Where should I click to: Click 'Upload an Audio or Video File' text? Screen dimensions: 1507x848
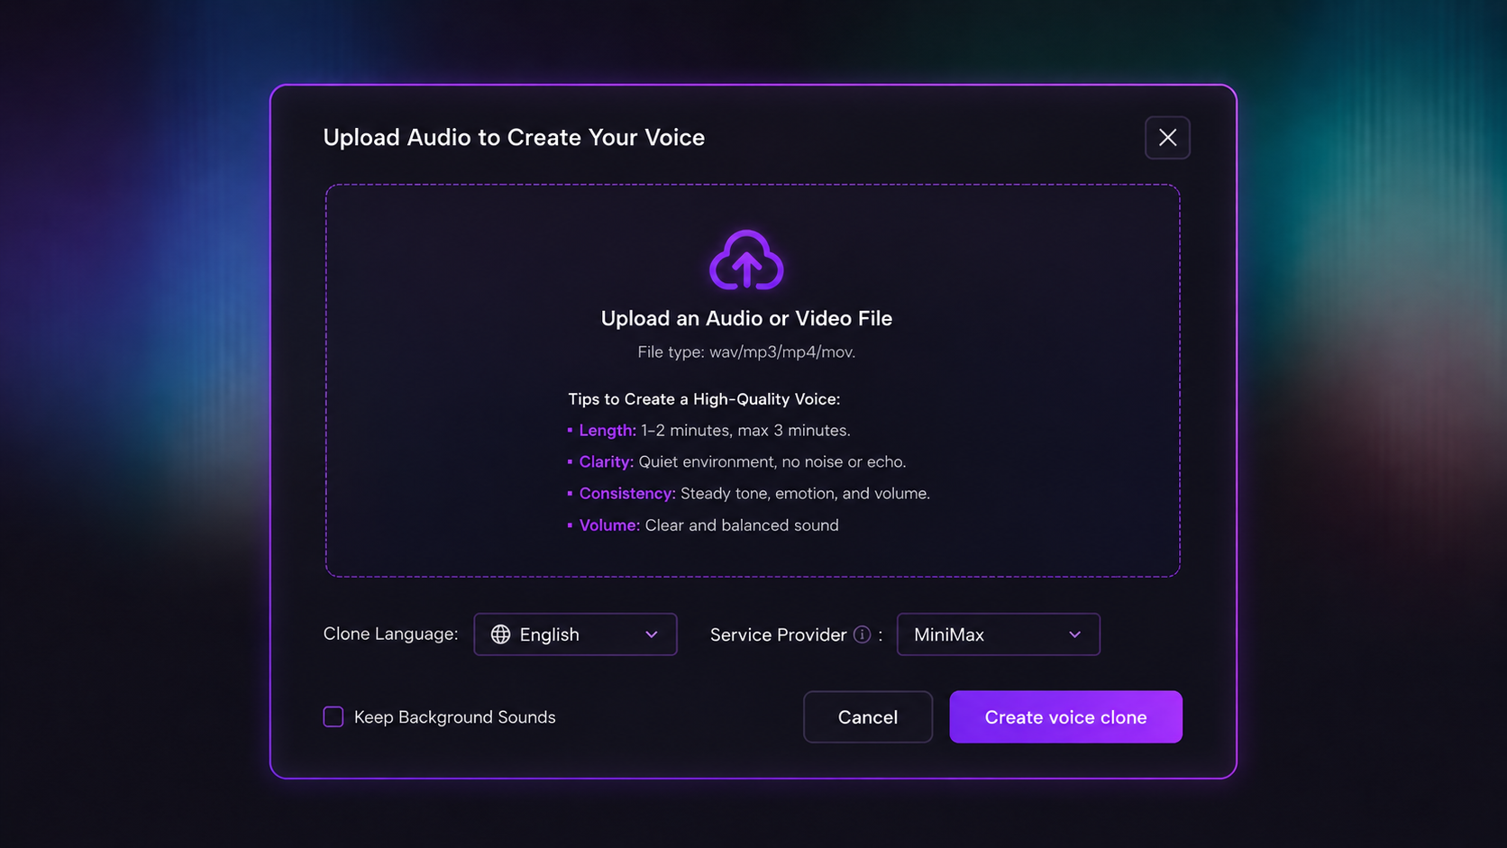746,318
